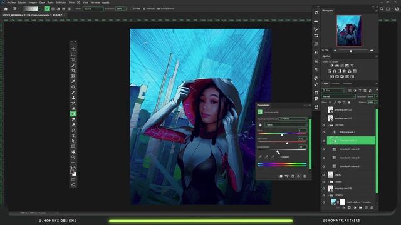The image size is (401, 225).
Task: Open the Edición menu
Action: [22, 2]
